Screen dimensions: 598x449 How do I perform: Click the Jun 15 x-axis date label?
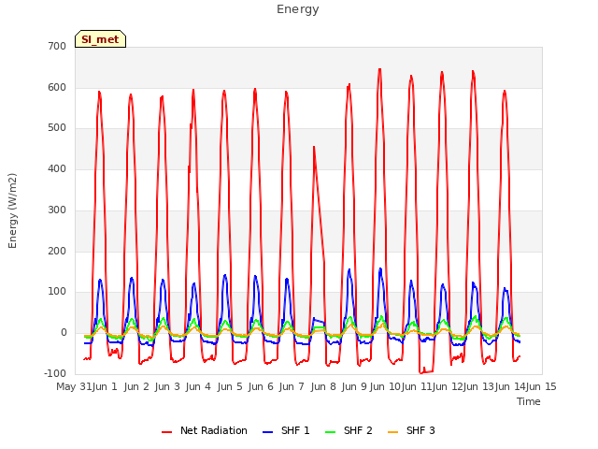(x=541, y=386)
